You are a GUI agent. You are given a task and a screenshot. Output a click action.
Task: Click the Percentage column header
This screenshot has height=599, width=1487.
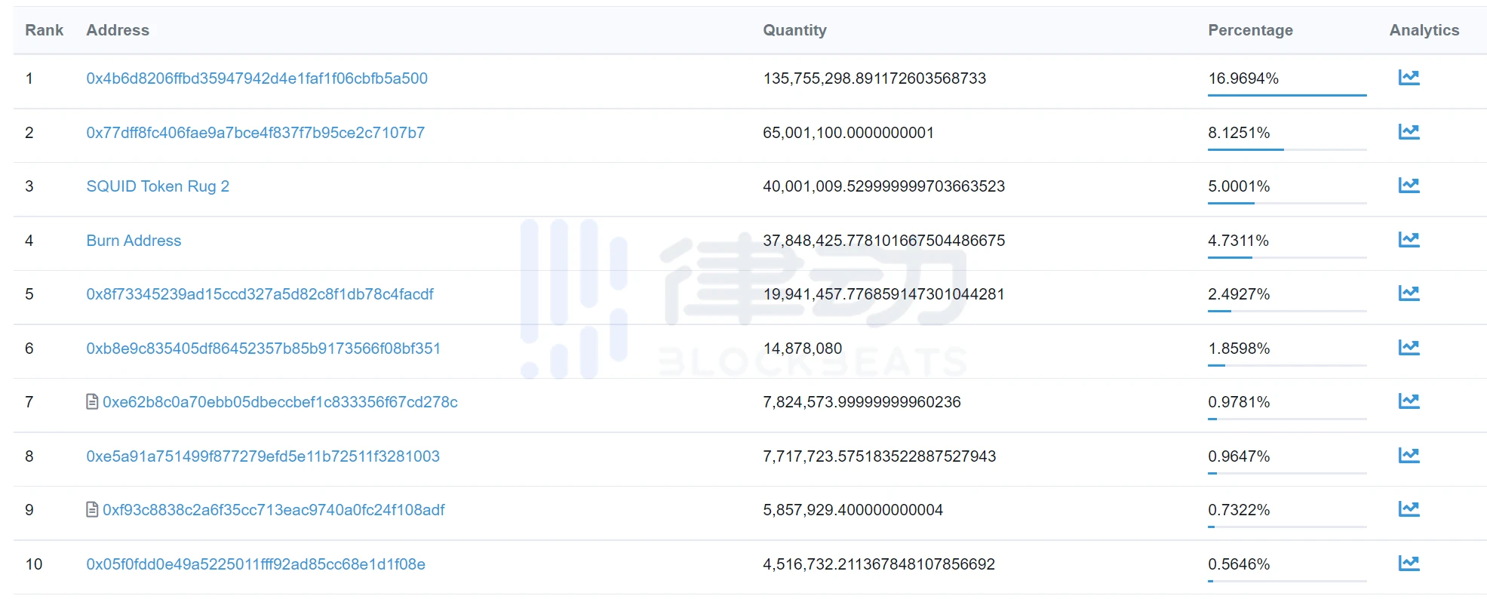(x=1250, y=30)
